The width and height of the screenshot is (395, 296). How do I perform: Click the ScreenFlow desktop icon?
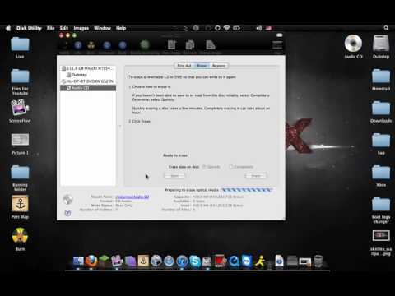coord(20,108)
